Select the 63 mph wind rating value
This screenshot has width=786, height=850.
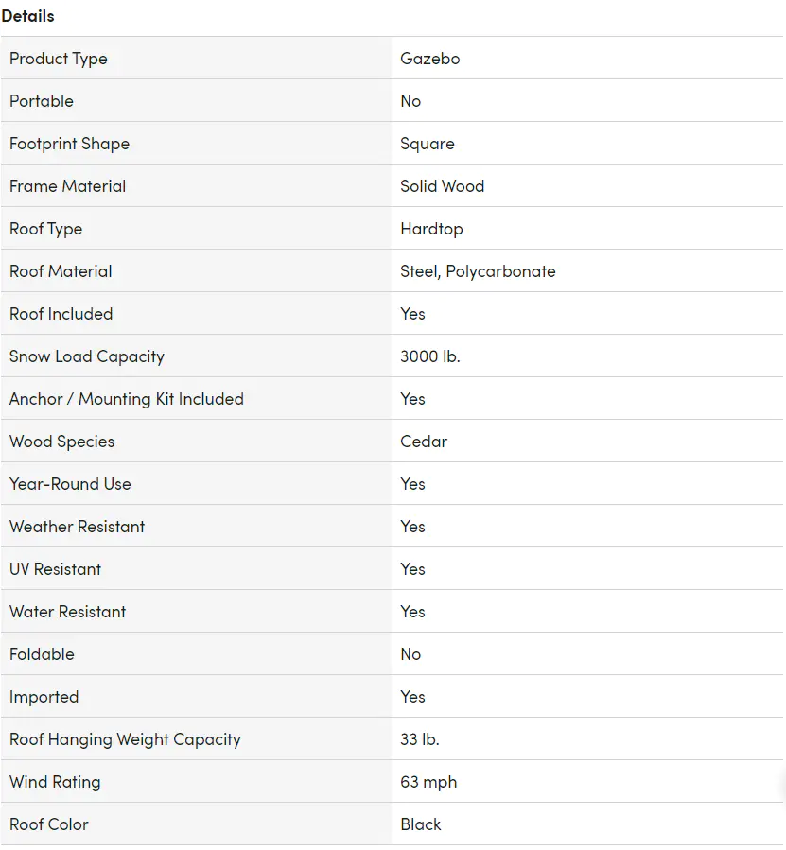click(x=428, y=782)
